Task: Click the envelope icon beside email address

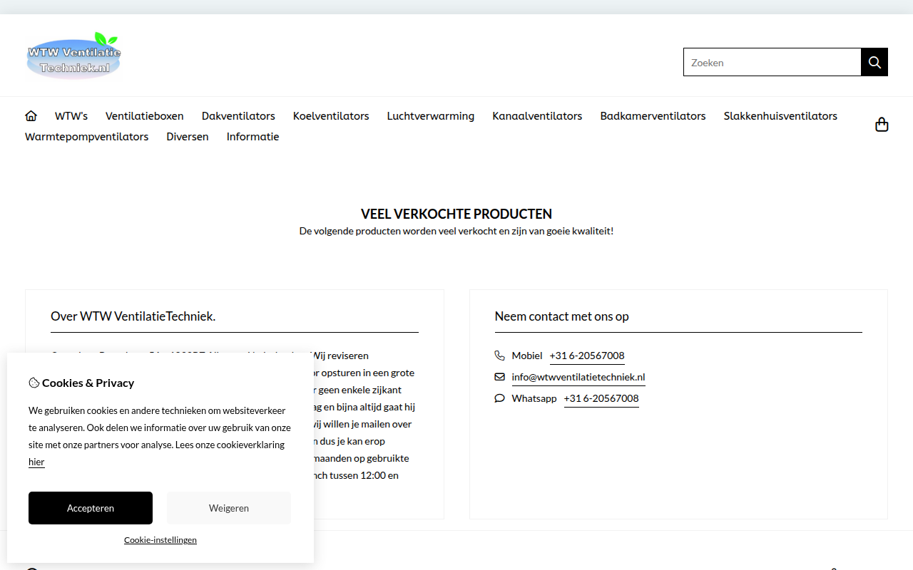Action: point(499,377)
